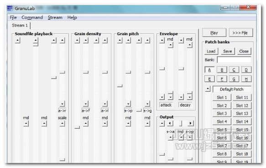The image size is (266, 168).
Task: Open the Command menu
Action: pyautogui.click(x=32, y=17)
